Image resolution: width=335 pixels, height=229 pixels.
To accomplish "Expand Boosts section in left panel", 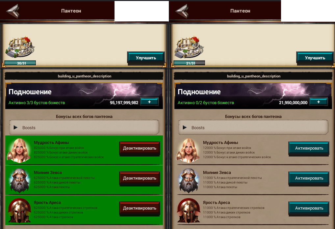I will [84, 128].
